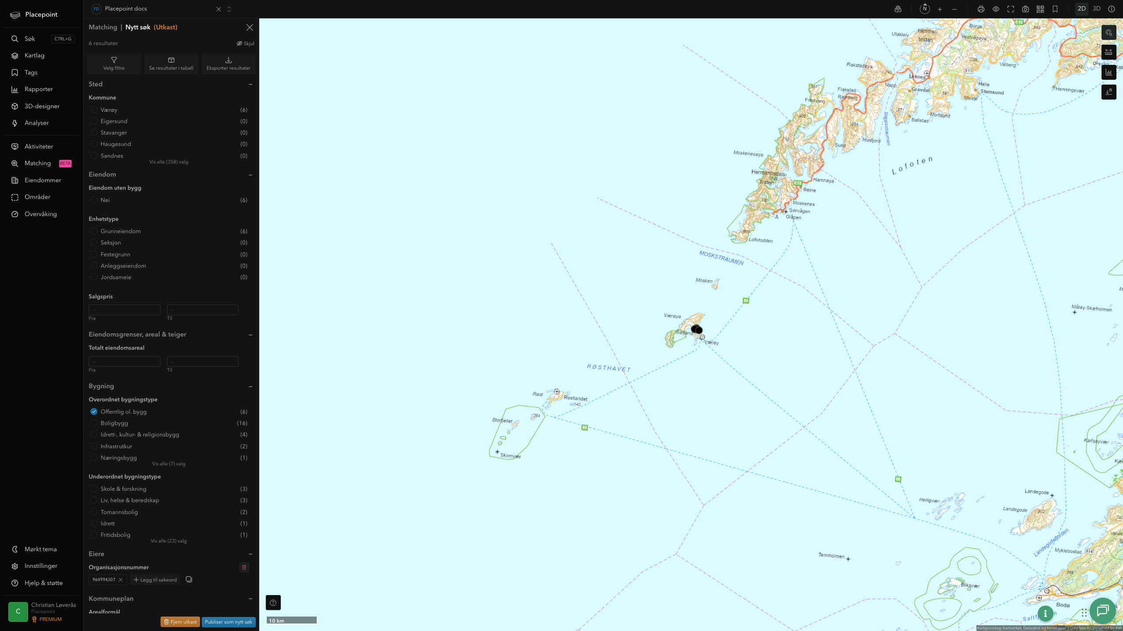This screenshot has height=631, width=1123.
Task: Click Velg filtre button
Action: [114, 64]
